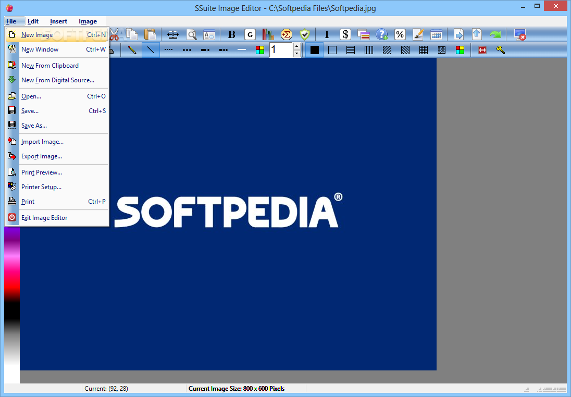Click the green curved arrow icon
The image size is (571, 397).
[x=495, y=34]
